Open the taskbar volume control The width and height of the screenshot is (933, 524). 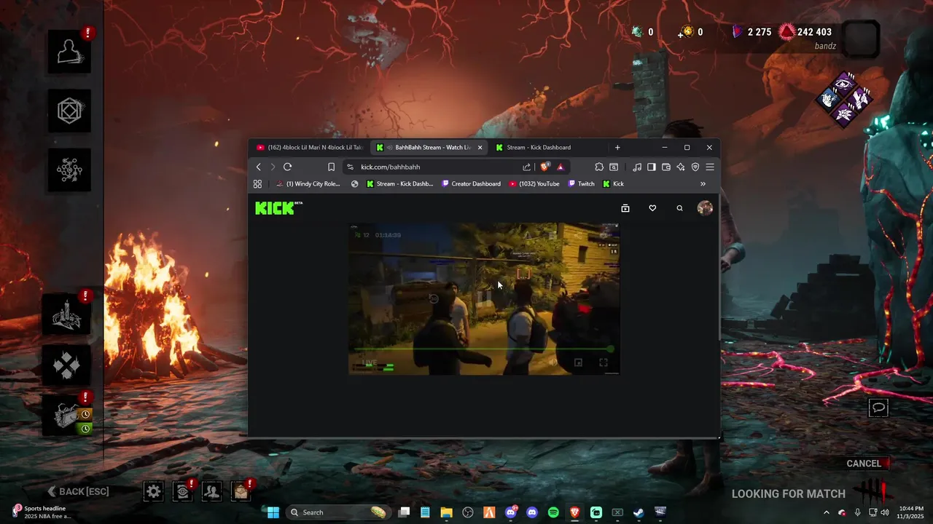tap(885, 512)
